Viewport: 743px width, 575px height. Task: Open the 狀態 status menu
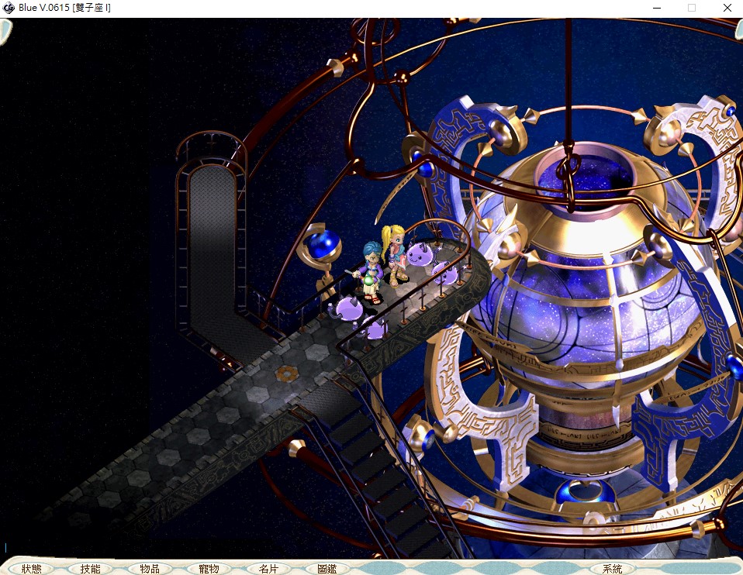coord(31,568)
